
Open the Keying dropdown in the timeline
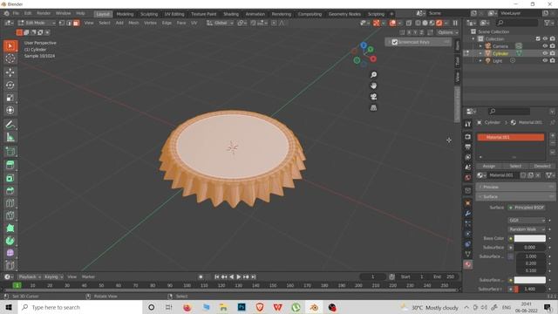[x=53, y=276]
